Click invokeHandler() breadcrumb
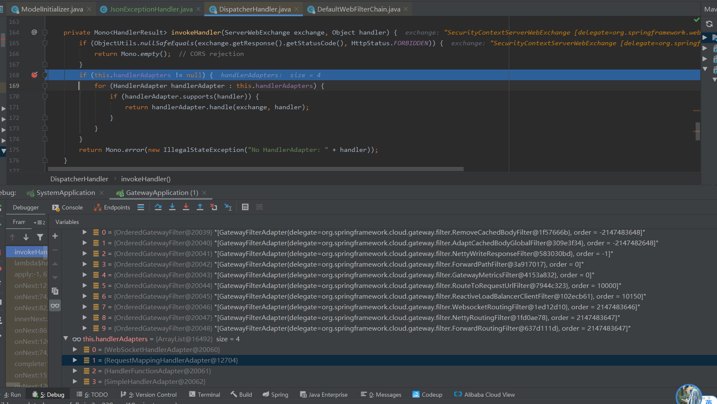 coord(146,179)
